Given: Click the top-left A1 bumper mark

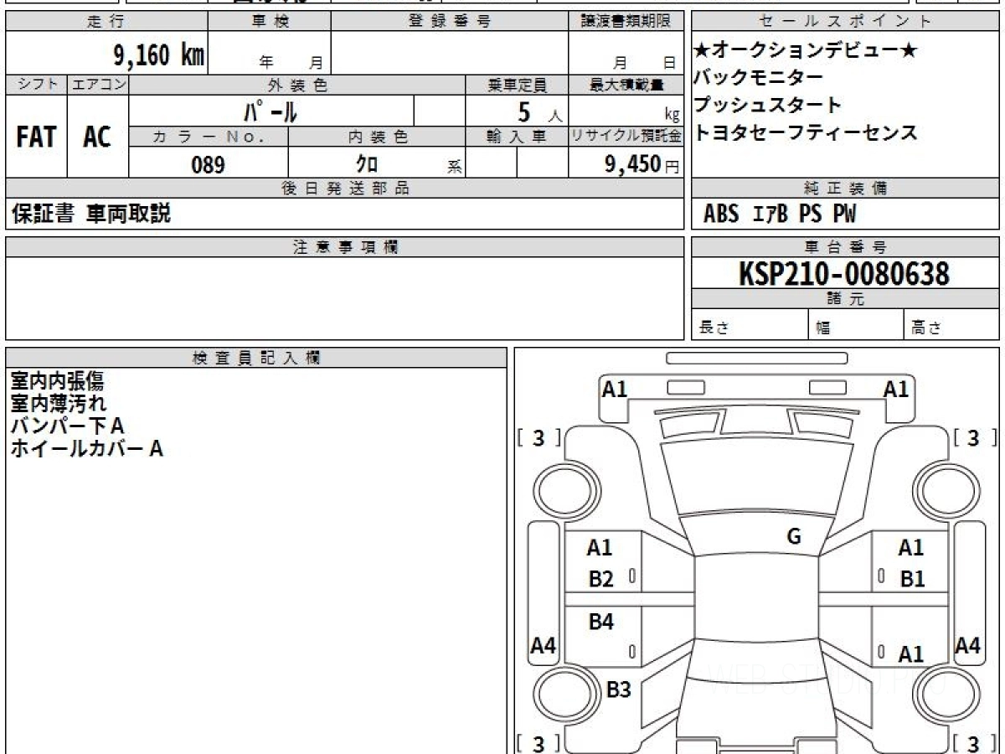Looking at the screenshot, I should 615,389.
